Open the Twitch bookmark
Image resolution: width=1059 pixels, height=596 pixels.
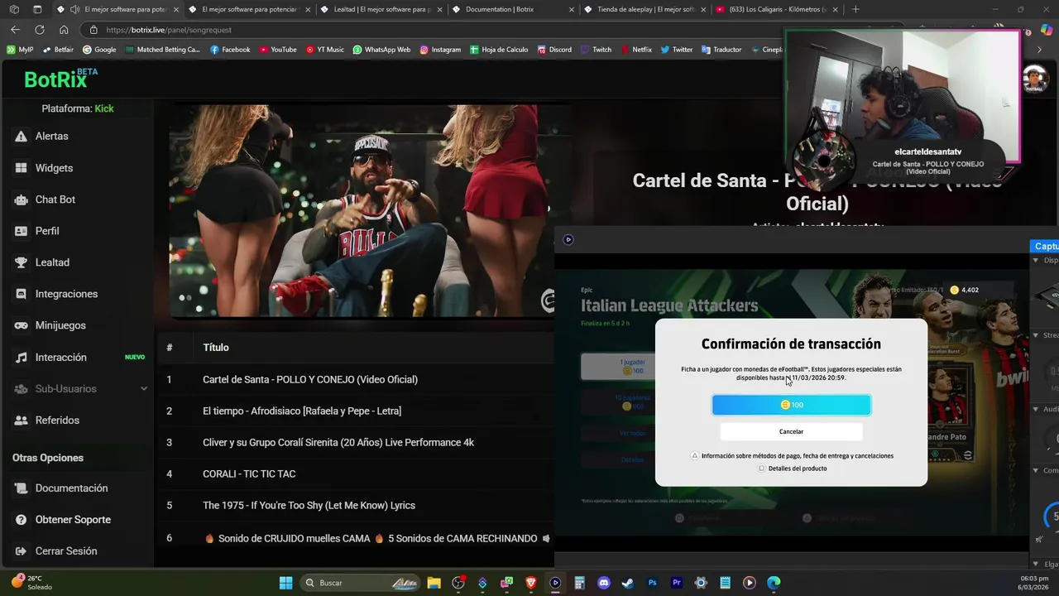596,50
